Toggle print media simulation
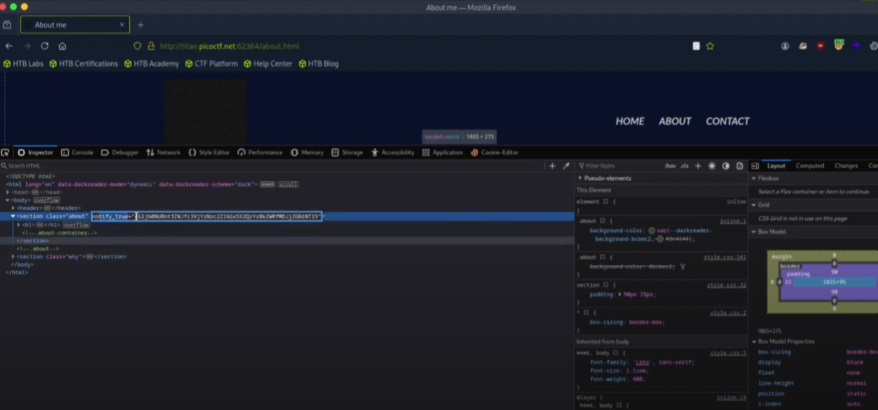878x410 pixels. click(x=740, y=166)
